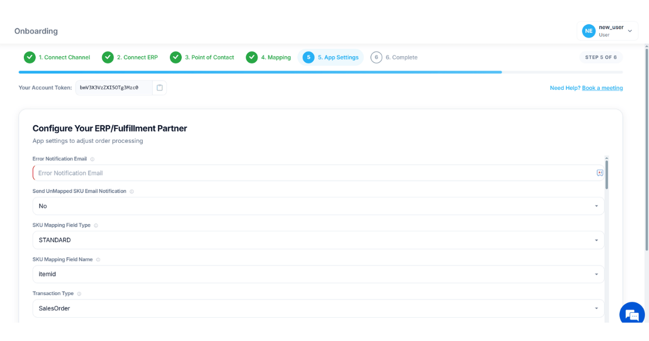Click Configure Your ERP/Fulfillment Partner heading
This screenshot has height=341, width=649.
coord(110,128)
